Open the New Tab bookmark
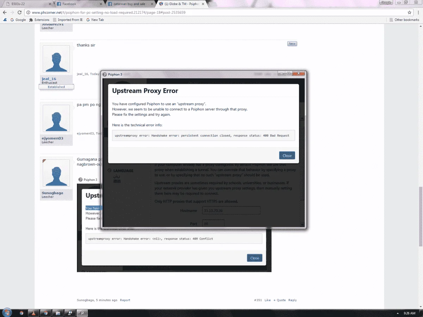 tap(95, 20)
